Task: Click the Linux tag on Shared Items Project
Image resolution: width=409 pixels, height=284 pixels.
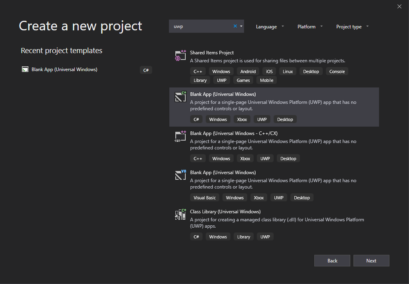Action: click(x=288, y=71)
